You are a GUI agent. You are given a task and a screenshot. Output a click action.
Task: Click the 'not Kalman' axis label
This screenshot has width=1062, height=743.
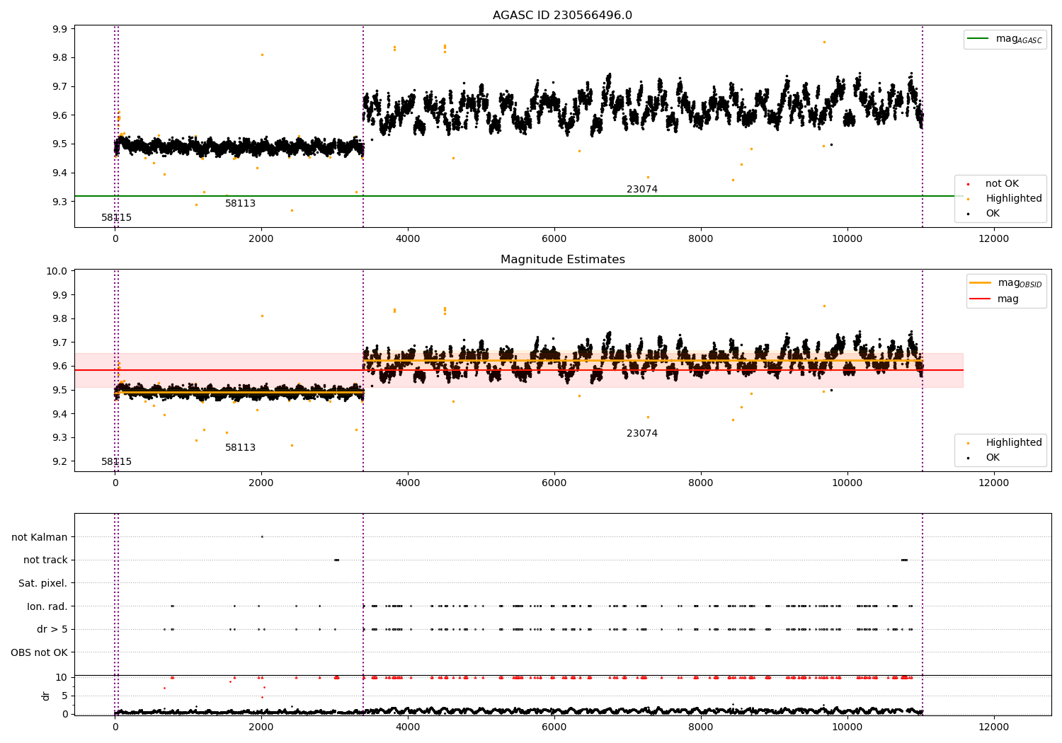[x=40, y=537]
